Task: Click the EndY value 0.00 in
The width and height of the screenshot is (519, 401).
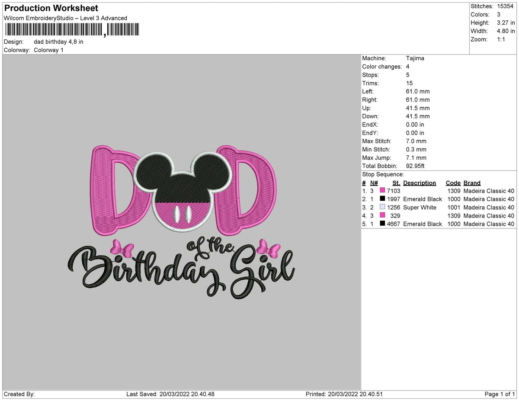Action: click(x=415, y=133)
